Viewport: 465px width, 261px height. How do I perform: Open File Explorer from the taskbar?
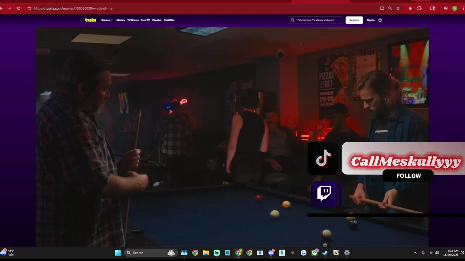206,253
